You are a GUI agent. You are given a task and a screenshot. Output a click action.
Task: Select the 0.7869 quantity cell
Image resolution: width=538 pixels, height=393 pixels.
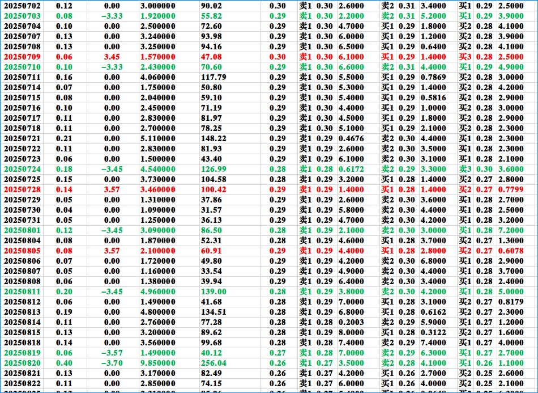(433, 77)
